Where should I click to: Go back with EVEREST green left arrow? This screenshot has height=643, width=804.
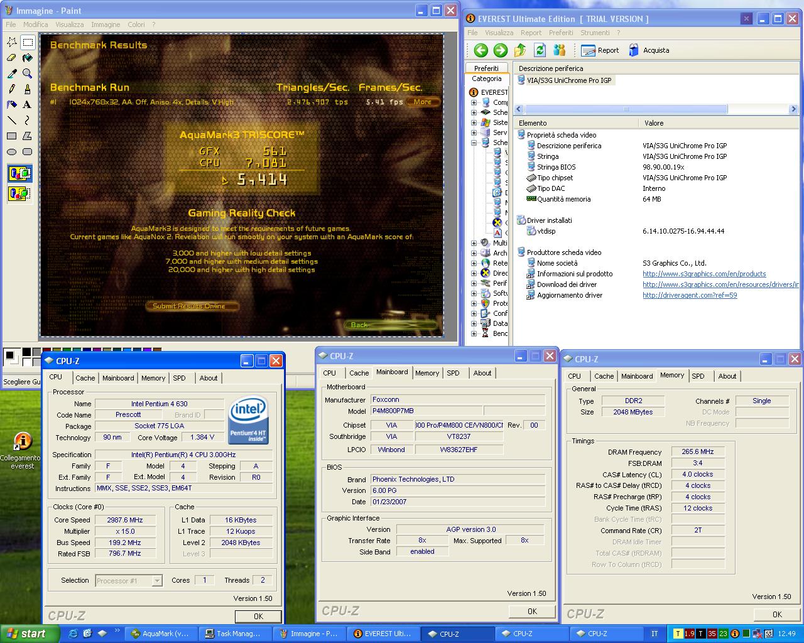pos(481,50)
